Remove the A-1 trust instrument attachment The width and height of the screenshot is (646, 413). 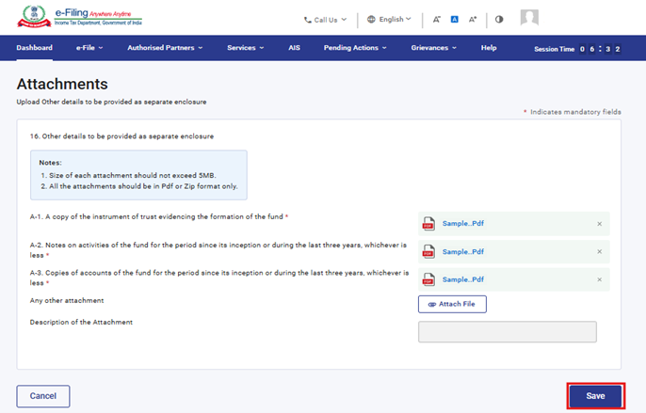pos(599,224)
